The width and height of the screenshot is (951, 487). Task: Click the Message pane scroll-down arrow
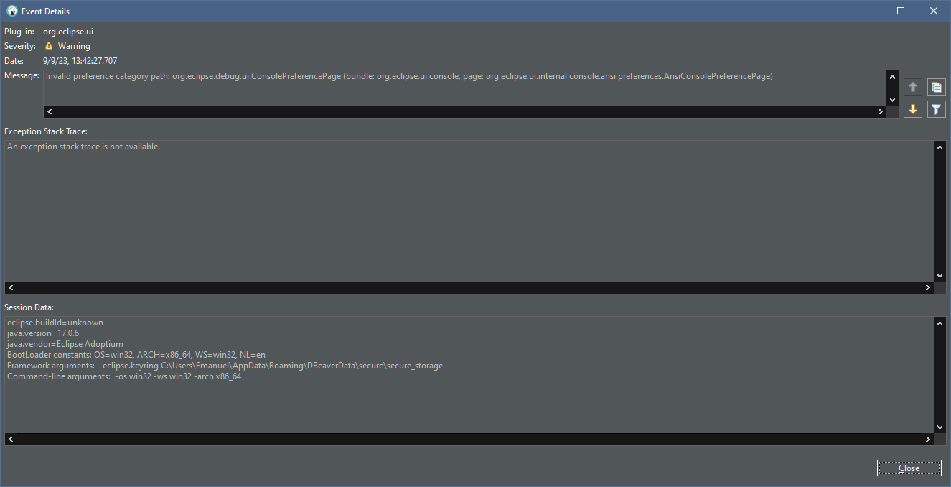pyautogui.click(x=892, y=101)
